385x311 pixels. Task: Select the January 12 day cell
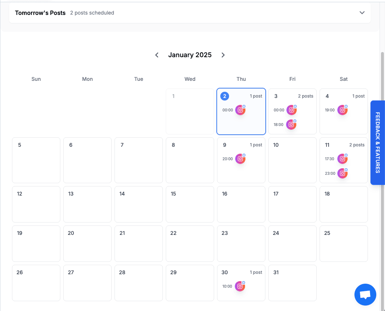click(36, 204)
